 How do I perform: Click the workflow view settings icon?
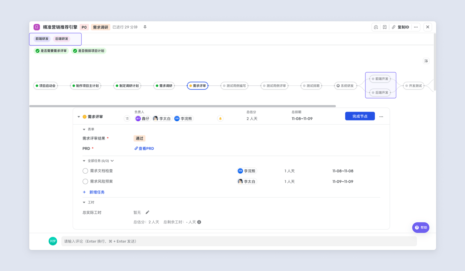coord(426,61)
